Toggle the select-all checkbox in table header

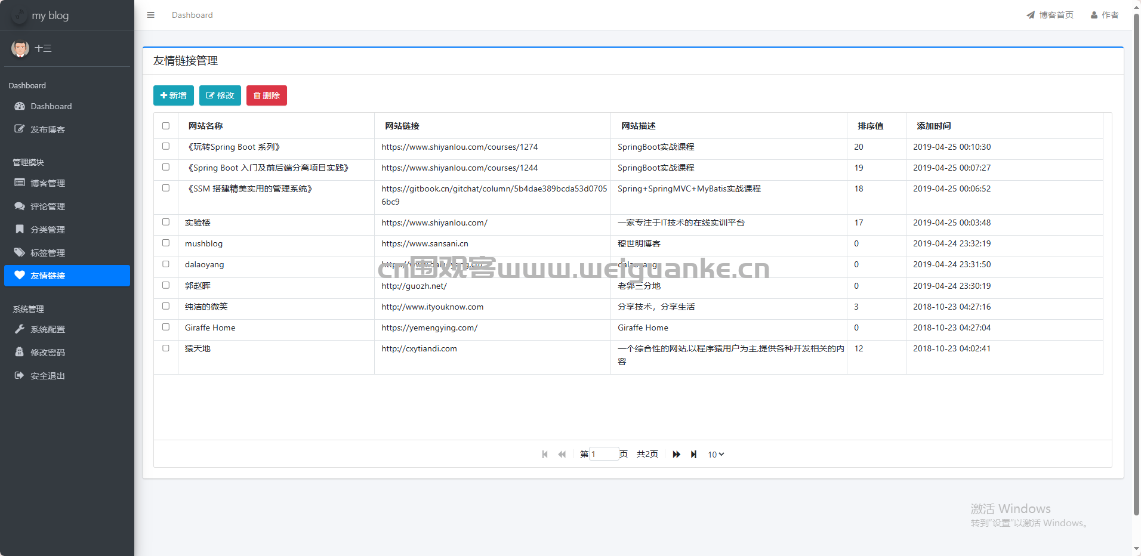[166, 126]
